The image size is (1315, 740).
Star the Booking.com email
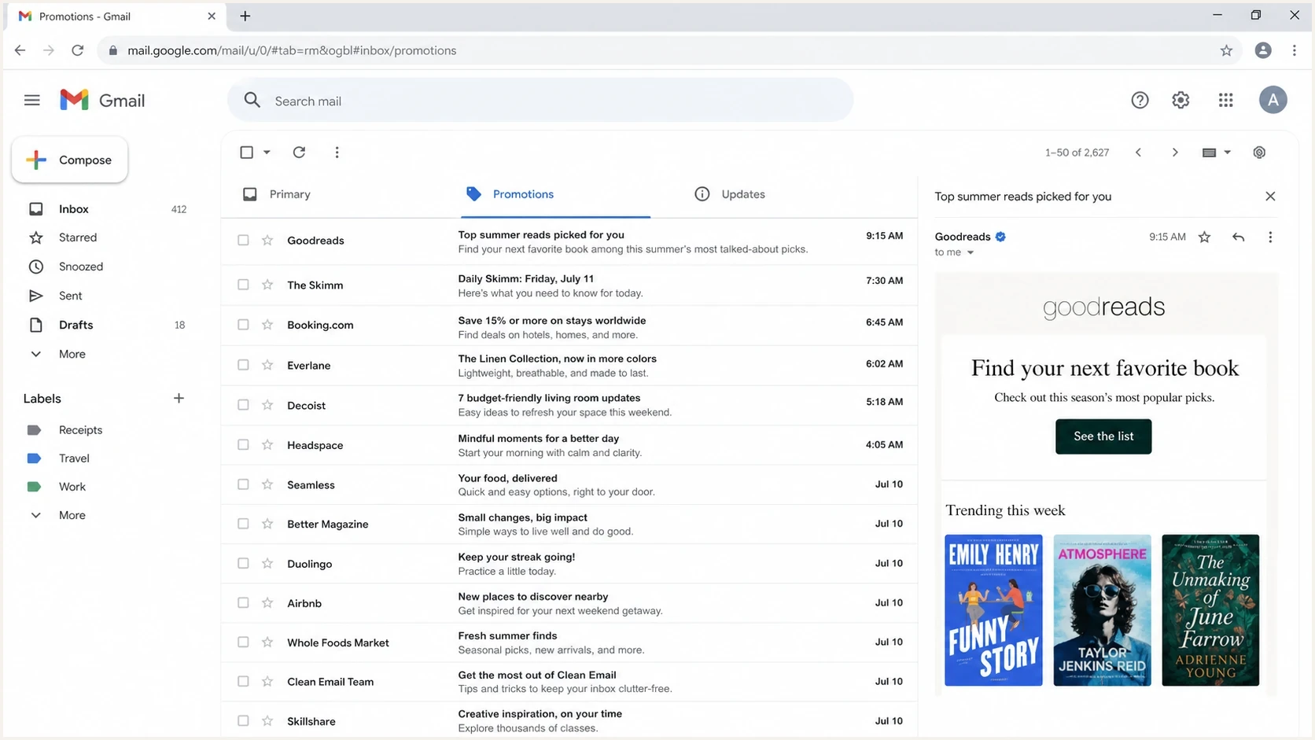[267, 325]
